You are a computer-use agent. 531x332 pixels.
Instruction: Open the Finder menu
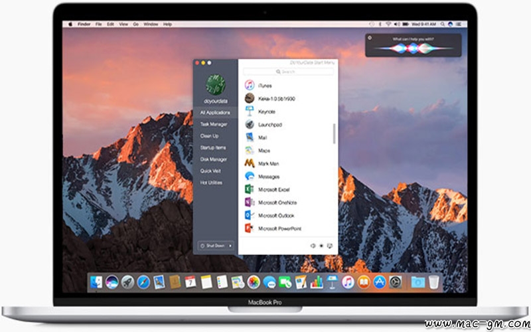[x=84, y=24]
